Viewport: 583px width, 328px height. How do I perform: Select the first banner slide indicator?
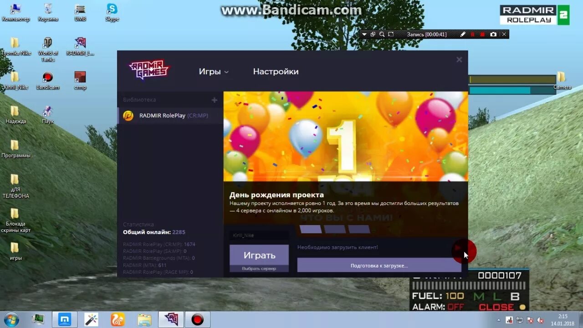311,229
